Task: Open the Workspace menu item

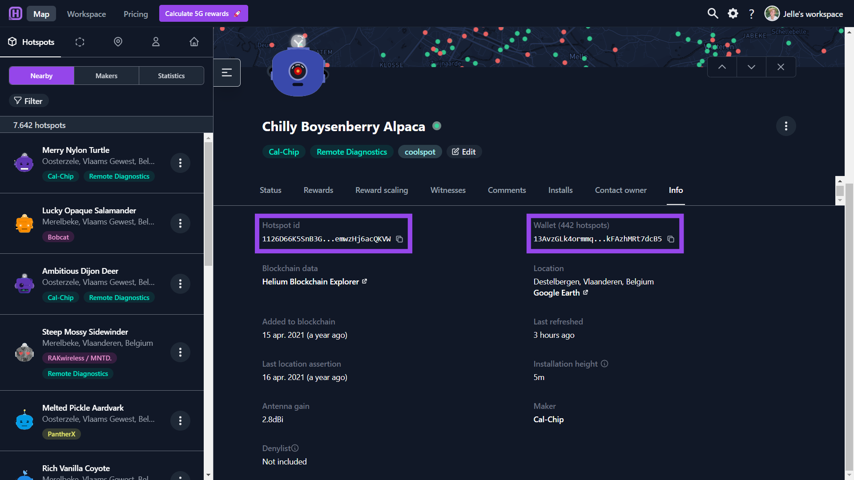Action: point(86,14)
